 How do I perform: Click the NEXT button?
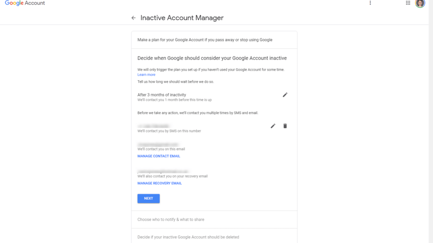(148, 198)
